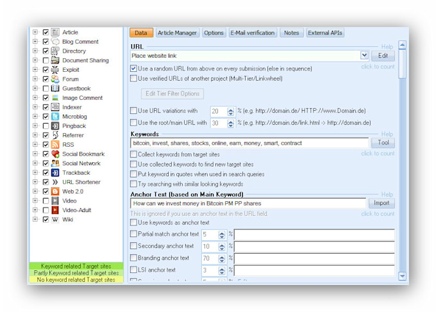Click the Help link in URL section
The width and height of the screenshot is (436, 312).
tap(387, 47)
